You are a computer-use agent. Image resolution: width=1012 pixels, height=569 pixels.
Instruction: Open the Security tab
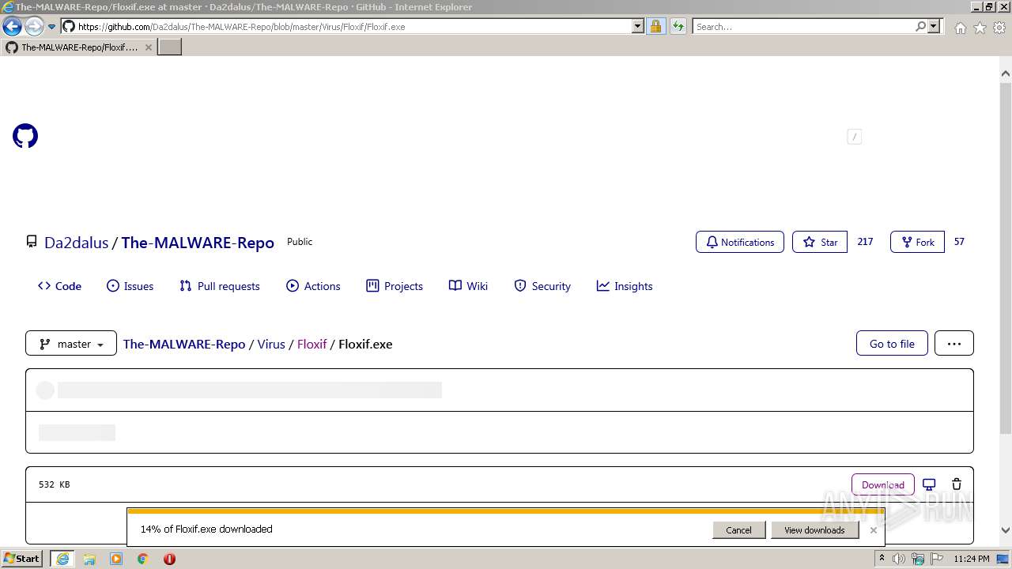(x=542, y=286)
